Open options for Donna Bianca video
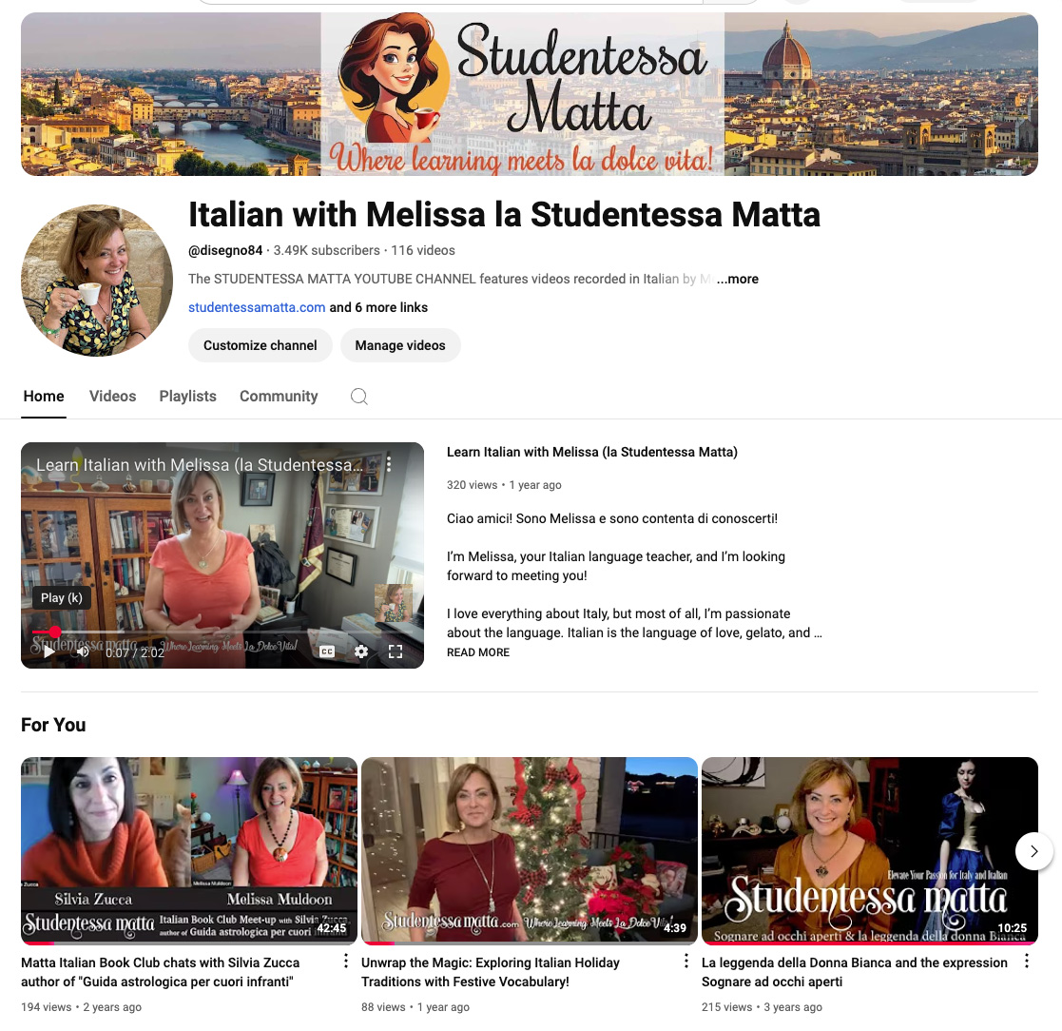The width and height of the screenshot is (1062, 1031). (1027, 961)
